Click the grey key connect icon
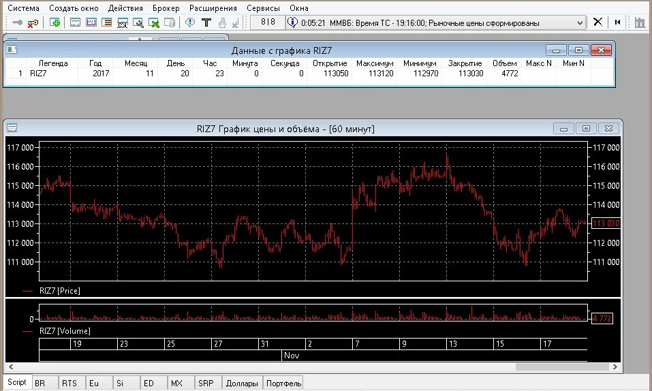The height and width of the screenshot is (391, 652). click(x=17, y=22)
